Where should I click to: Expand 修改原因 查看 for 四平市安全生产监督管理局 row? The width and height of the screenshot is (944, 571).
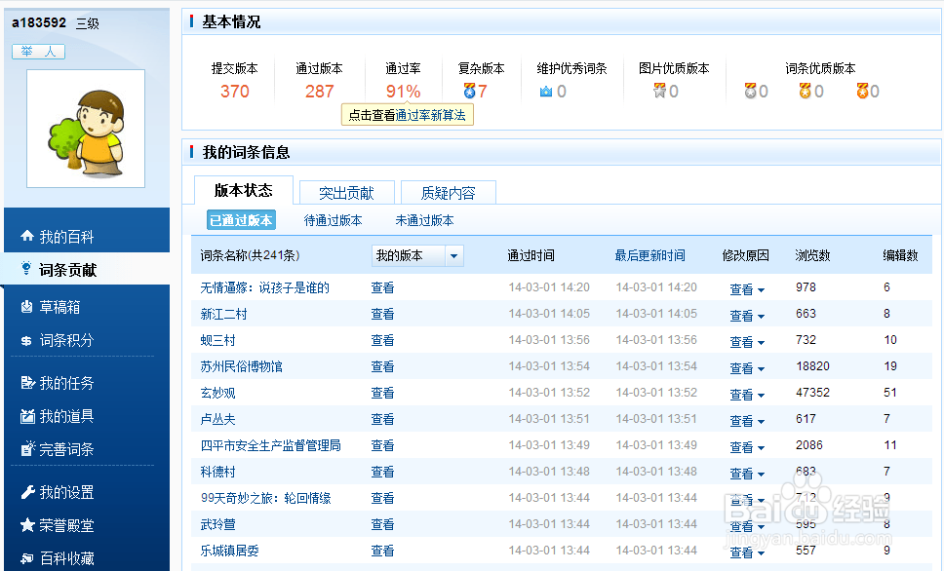[x=747, y=447]
